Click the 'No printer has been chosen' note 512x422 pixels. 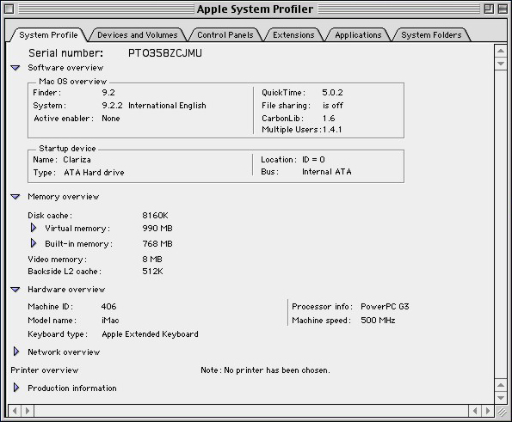click(x=266, y=370)
